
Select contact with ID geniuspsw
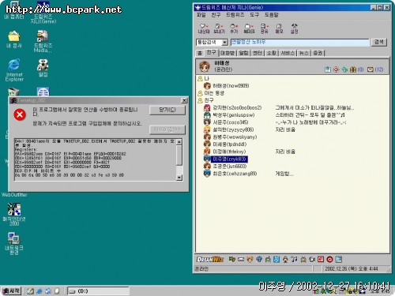click(229, 115)
